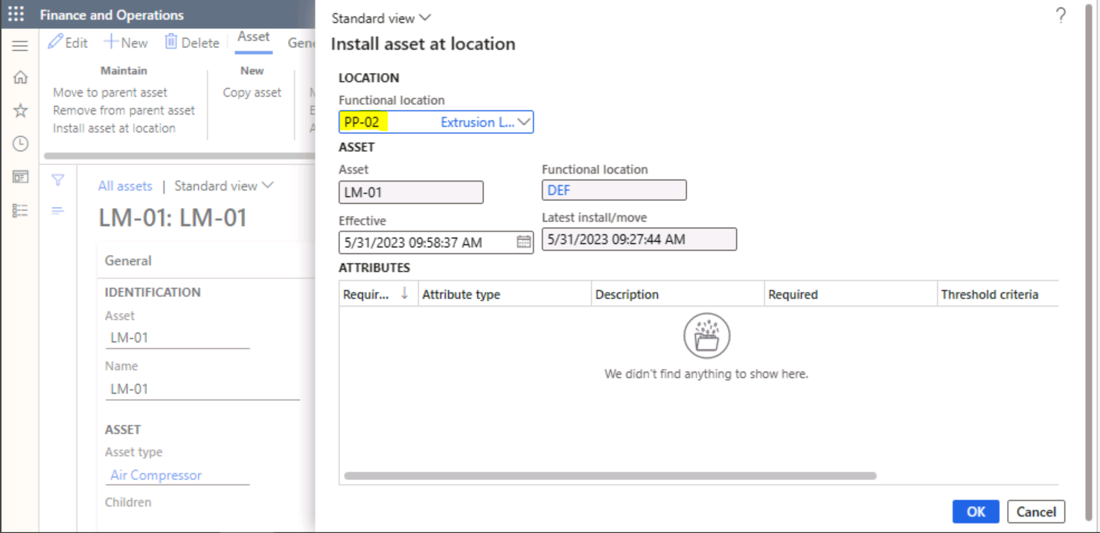Select Copy asset
Screen dimensions: 1100x533
coord(252,92)
